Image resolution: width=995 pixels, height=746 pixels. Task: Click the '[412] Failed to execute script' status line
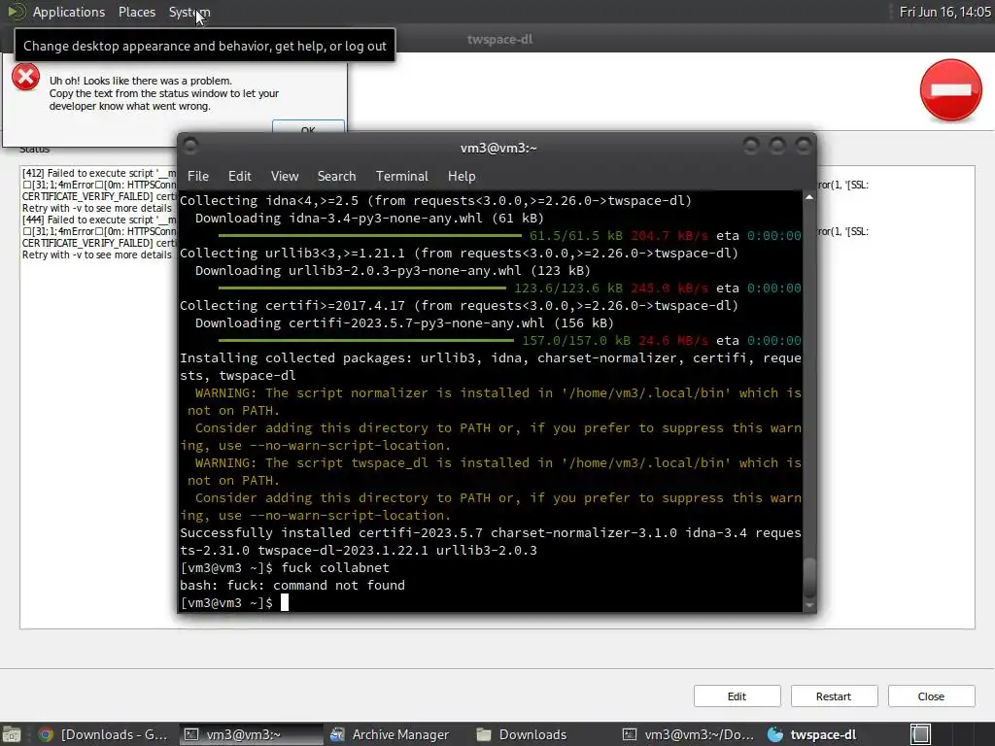pos(99,173)
